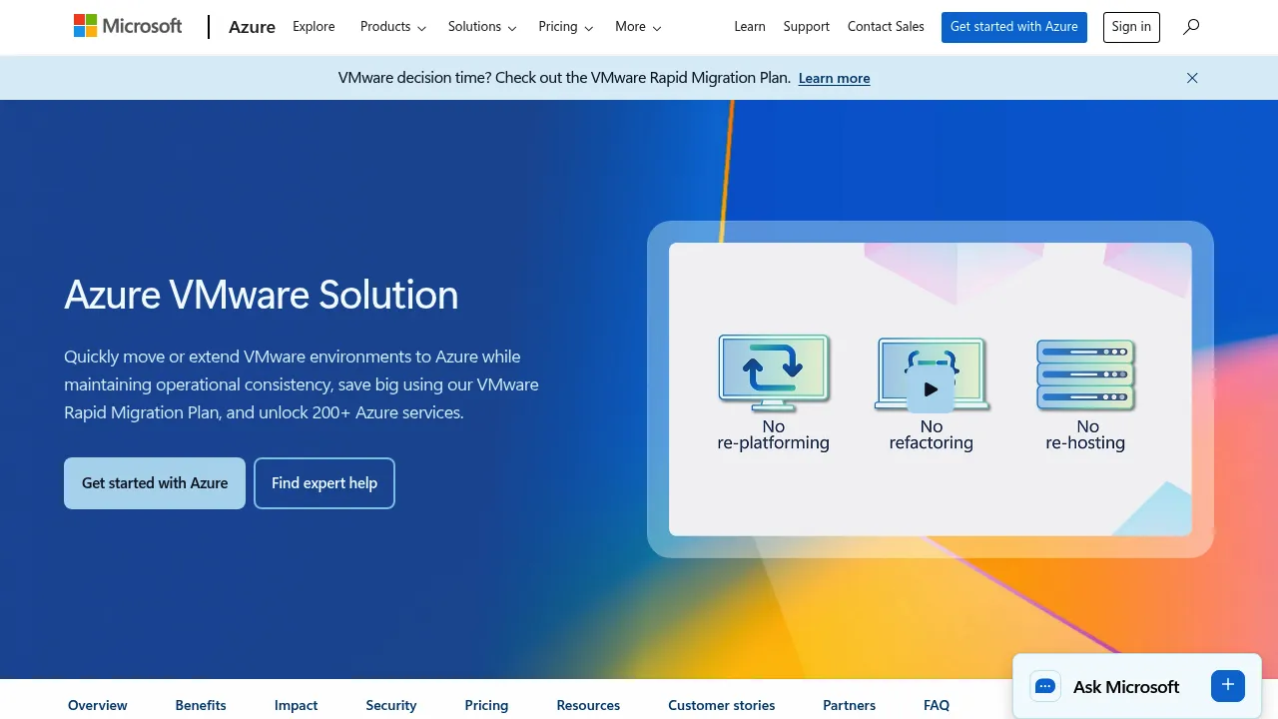The height and width of the screenshot is (719, 1278).
Task: Open the More dropdown menu
Action: [x=638, y=27]
